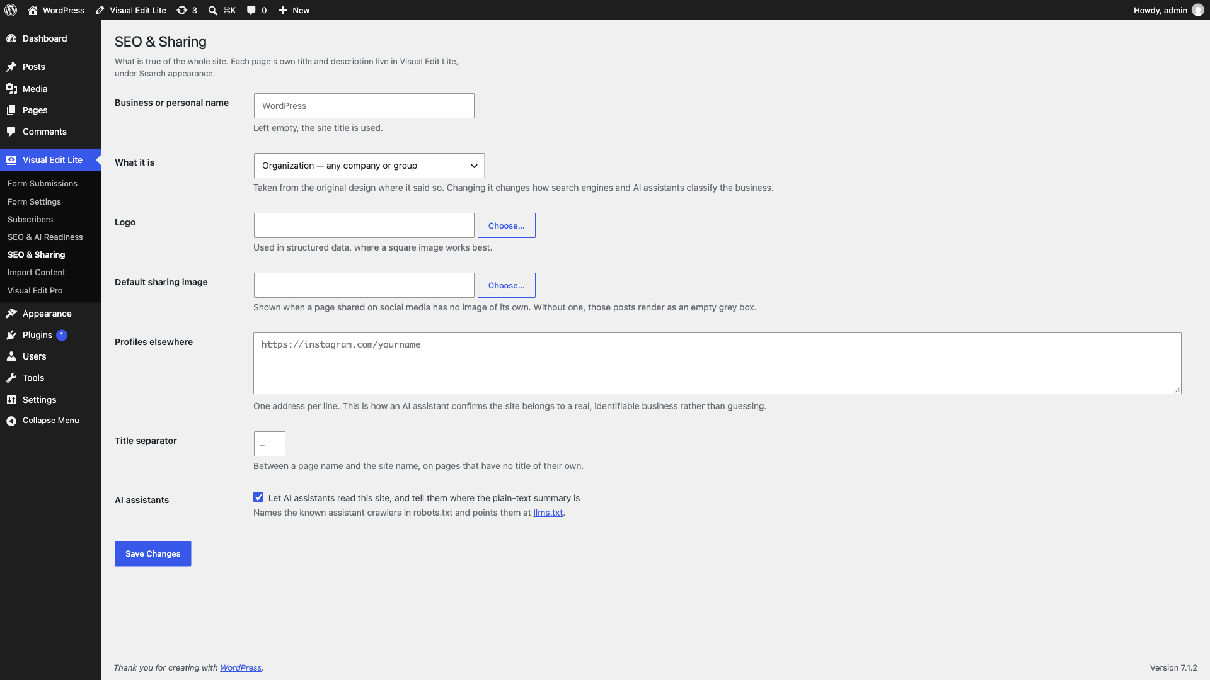The image size is (1210, 680).
Task: Collapse the admin menu arrow icon
Action: coord(11,421)
